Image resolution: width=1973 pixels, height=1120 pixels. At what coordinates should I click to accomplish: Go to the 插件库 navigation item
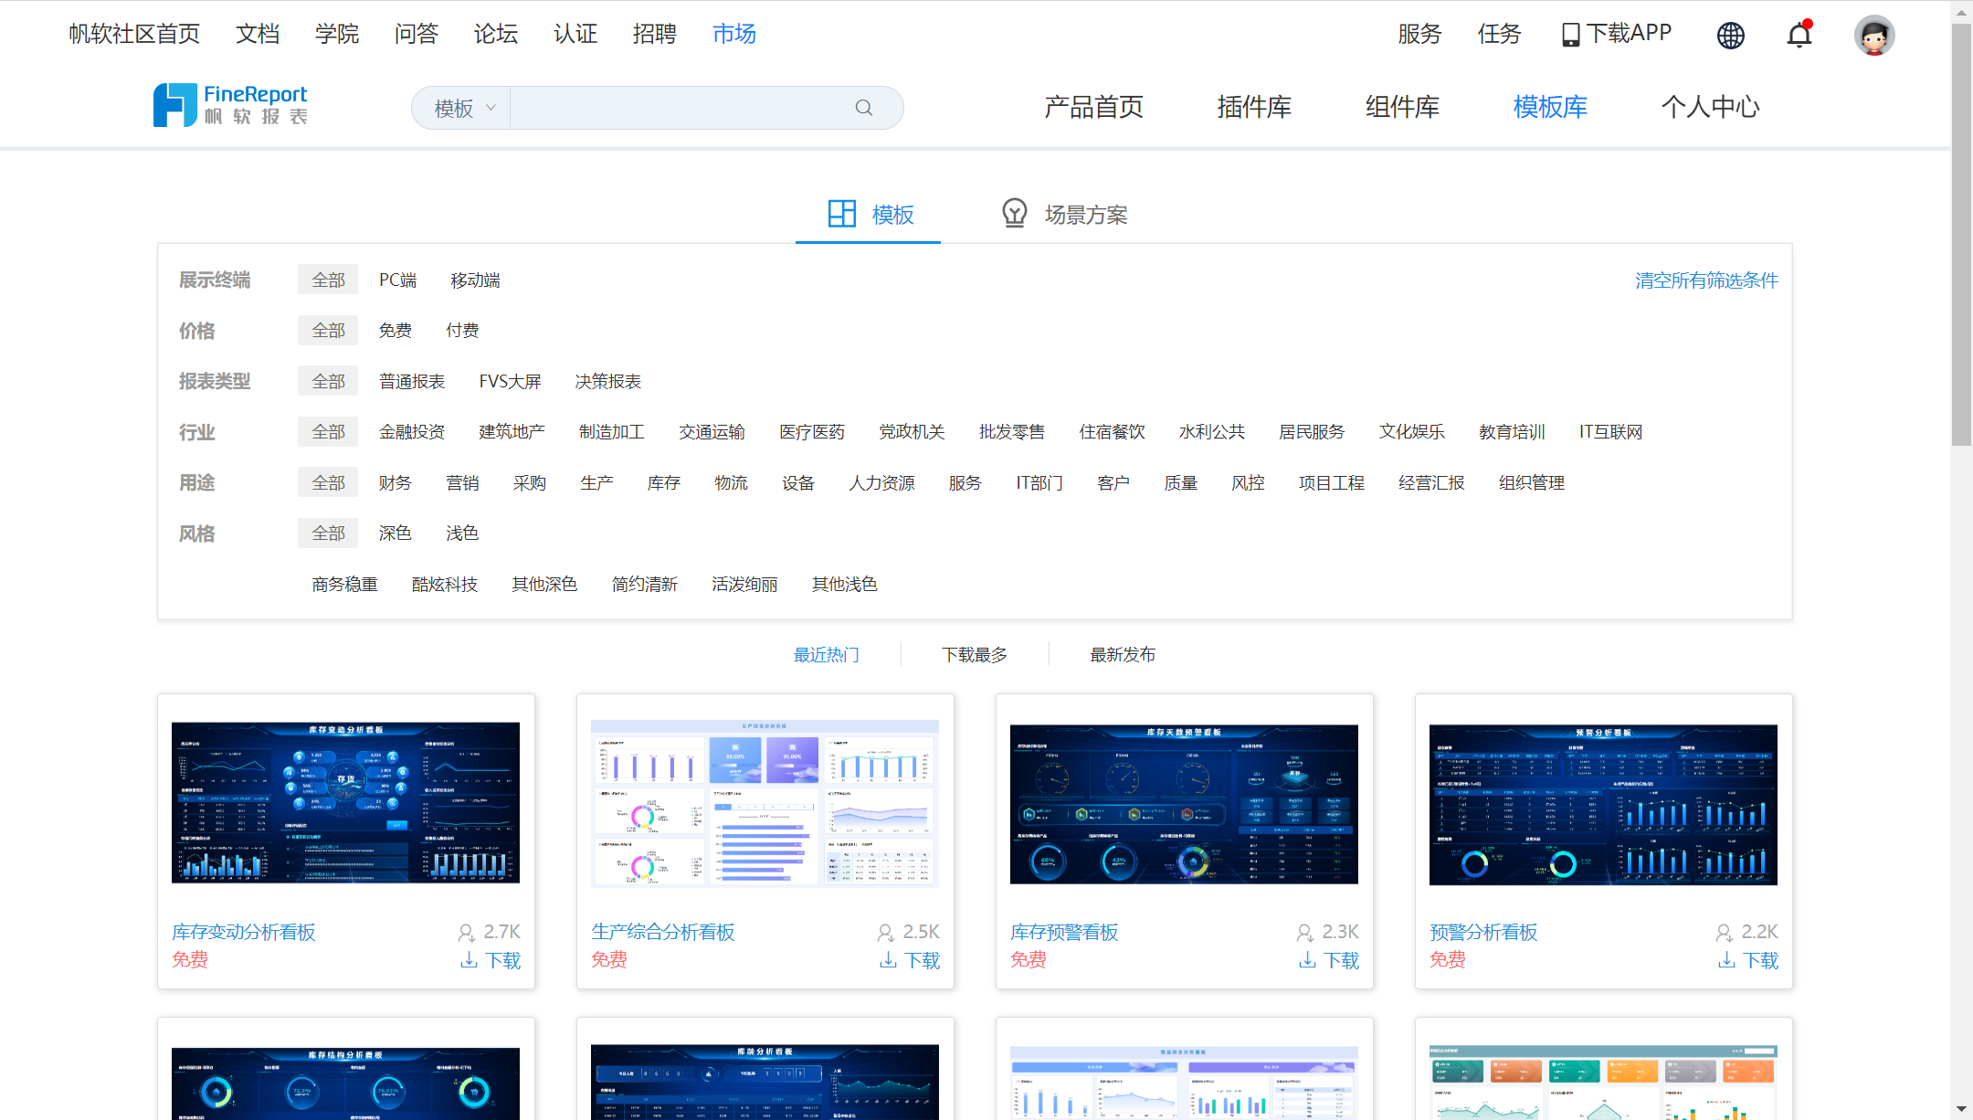coord(1254,107)
